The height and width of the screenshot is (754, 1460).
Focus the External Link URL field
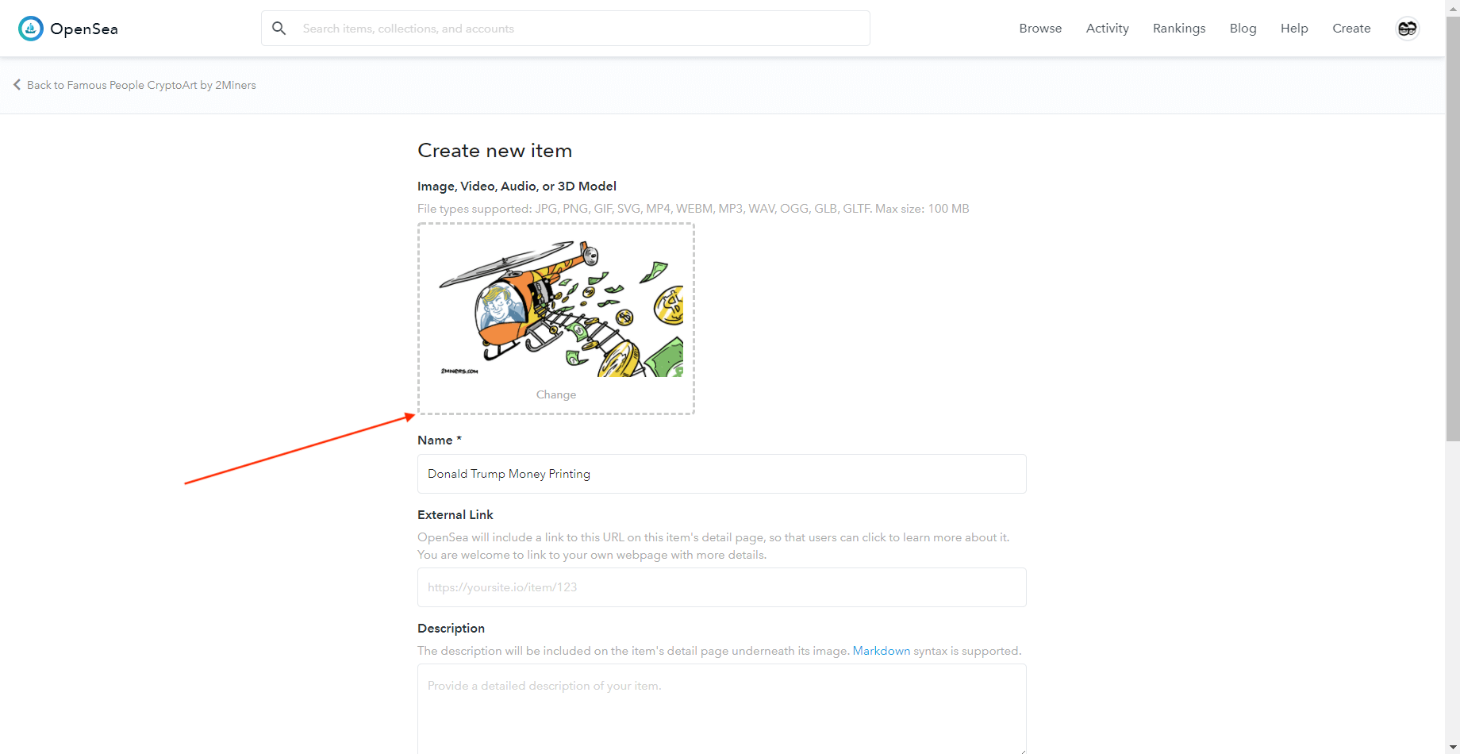721,587
